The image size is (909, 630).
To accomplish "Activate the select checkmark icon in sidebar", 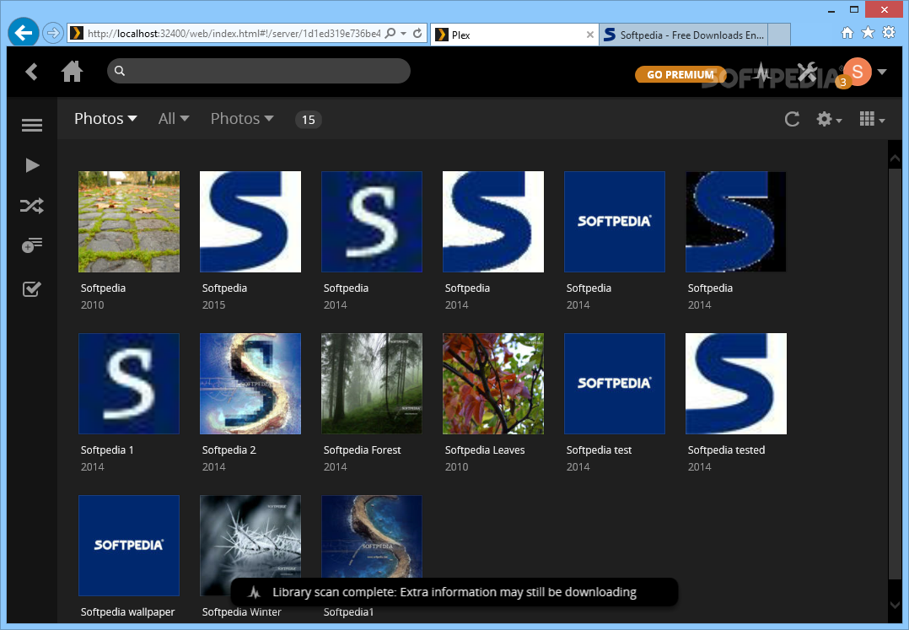I will tap(32, 288).
